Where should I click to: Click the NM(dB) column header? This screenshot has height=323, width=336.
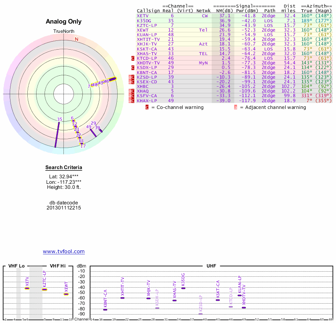(x=222, y=11)
